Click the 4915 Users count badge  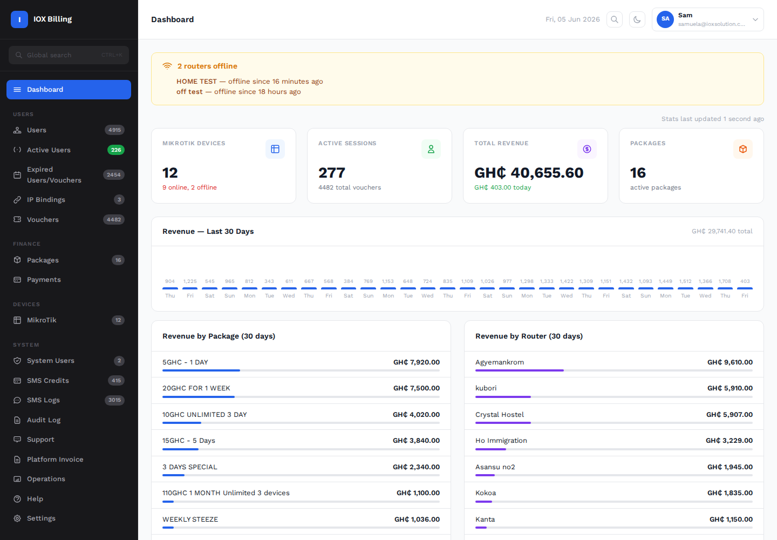coord(114,130)
